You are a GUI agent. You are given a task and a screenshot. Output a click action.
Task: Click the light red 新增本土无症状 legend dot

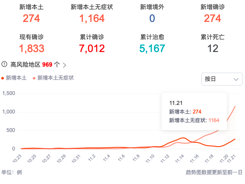click(34, 78)
